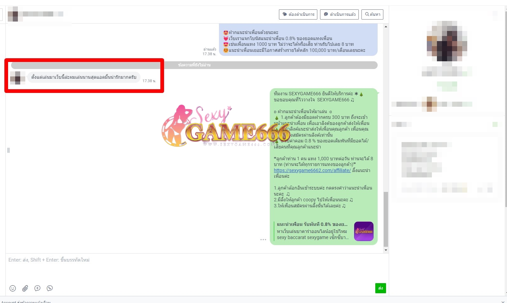Click the large blurred profile picture
The width and height of the screenshot is (507, 303).
click(447, 41)
